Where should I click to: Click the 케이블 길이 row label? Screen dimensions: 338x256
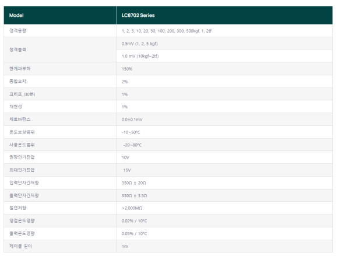(21, 246)
